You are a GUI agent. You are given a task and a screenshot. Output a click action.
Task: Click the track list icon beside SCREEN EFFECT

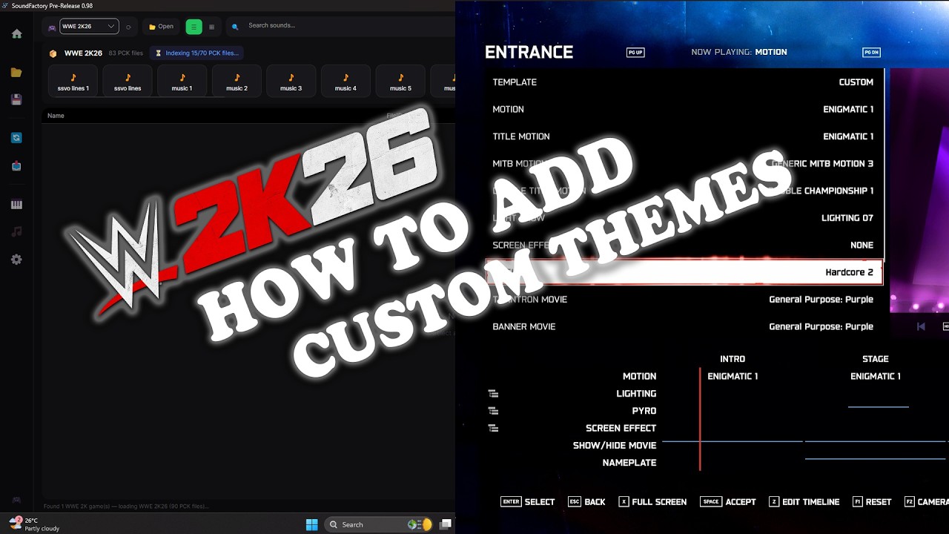(493, 428)
